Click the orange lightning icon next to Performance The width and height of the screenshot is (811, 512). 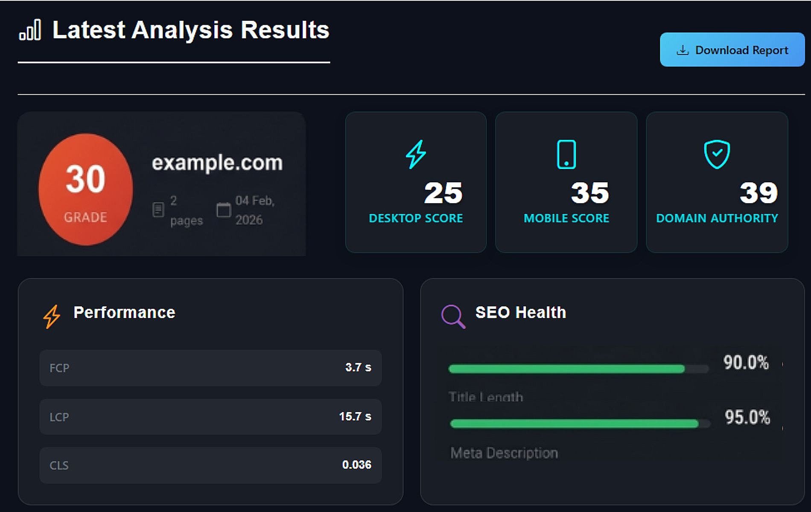click(52, 316)
